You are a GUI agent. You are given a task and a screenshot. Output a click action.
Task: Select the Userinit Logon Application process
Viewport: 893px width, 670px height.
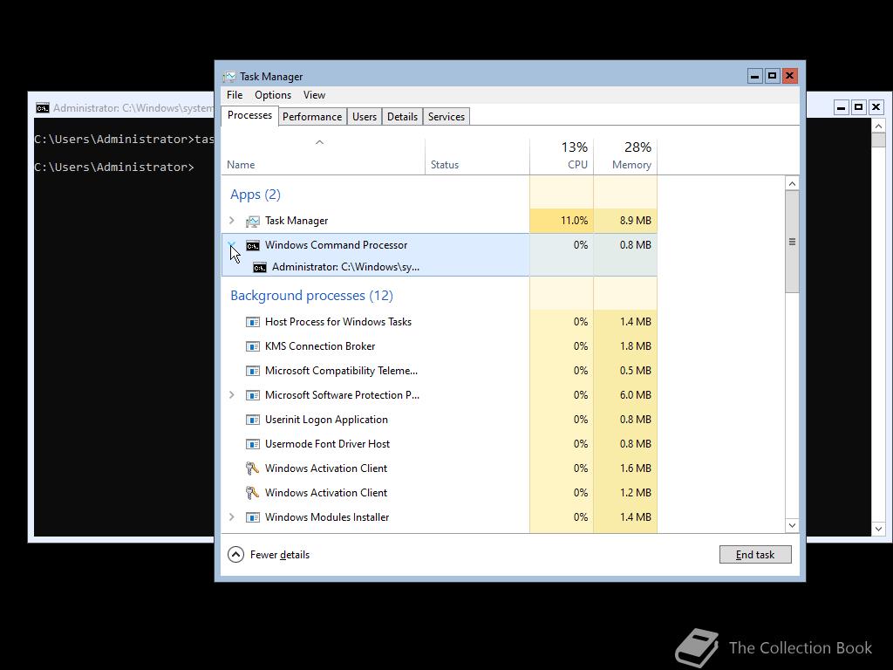[x=440, y=420]
